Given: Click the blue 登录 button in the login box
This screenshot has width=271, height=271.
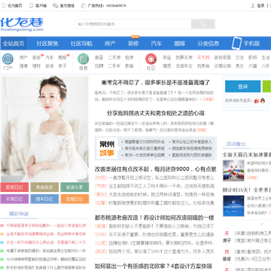Looking at the screenshot, I should click(242, 87).
